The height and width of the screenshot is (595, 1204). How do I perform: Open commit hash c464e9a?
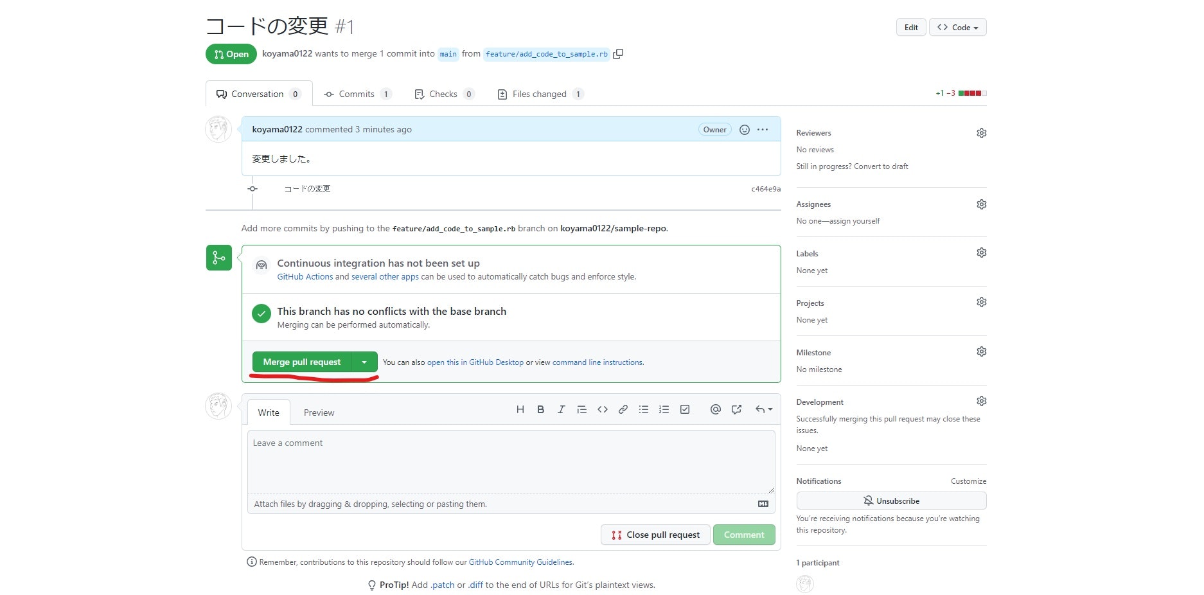click(766, 189)
